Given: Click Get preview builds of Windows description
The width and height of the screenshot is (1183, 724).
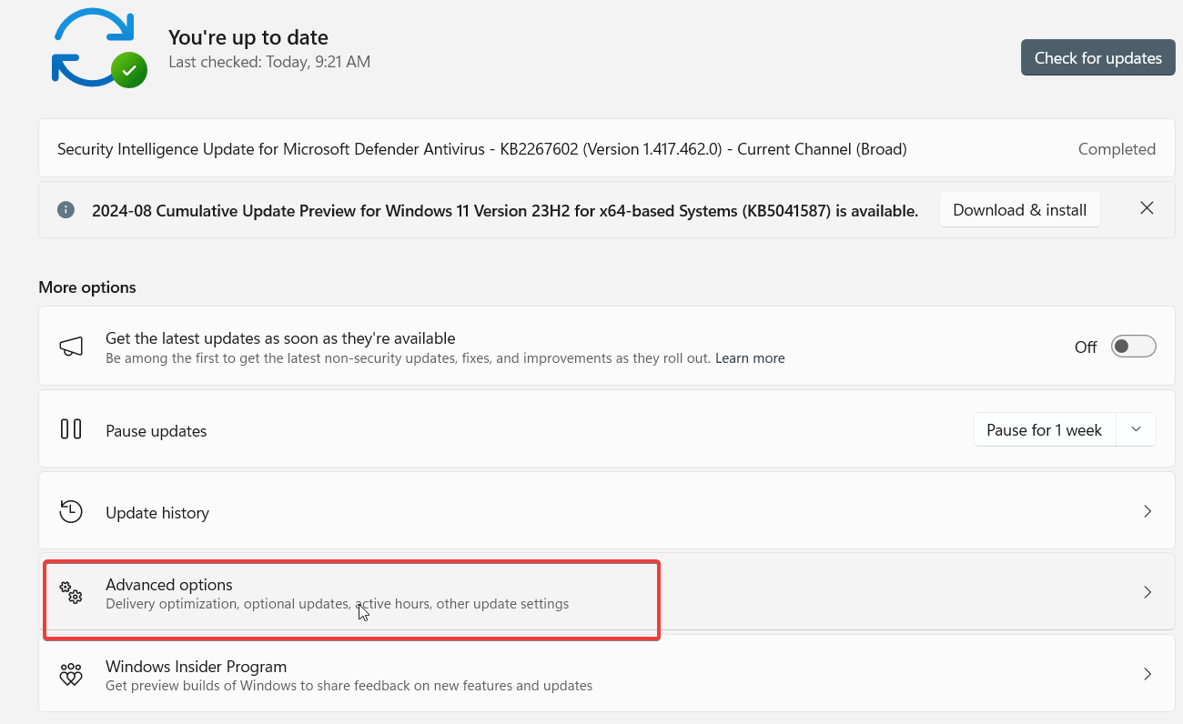Looking at the screenshot, I should (x=349, y=686).
